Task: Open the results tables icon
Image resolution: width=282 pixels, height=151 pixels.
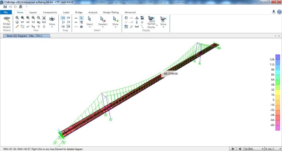Action: pyautogui.click(x=126, y=27)
